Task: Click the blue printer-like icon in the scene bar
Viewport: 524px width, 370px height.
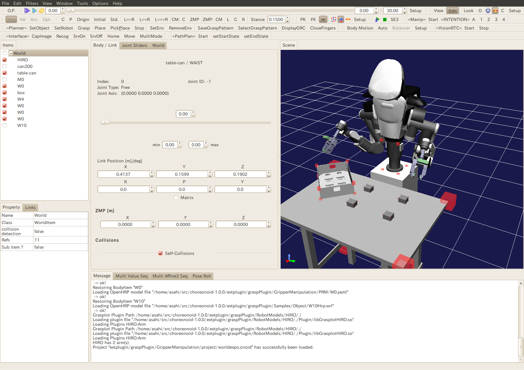Action: point(488,10)
